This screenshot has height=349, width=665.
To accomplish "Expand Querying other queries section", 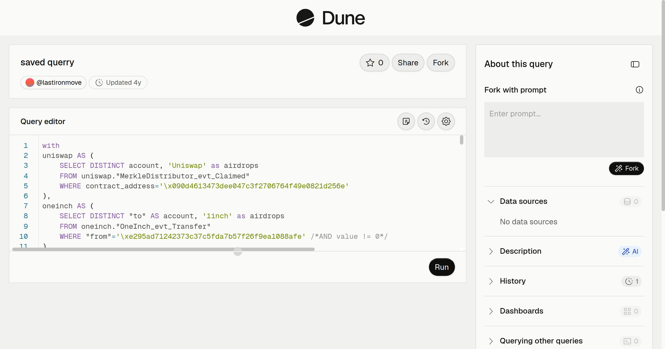I will (491, 341).
